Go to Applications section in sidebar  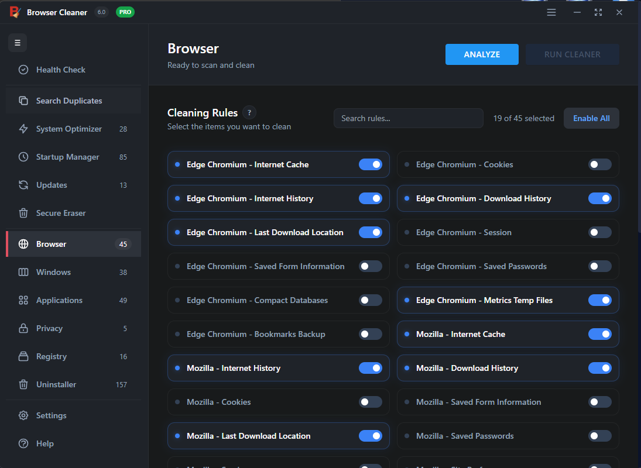[x=59, y=300]
